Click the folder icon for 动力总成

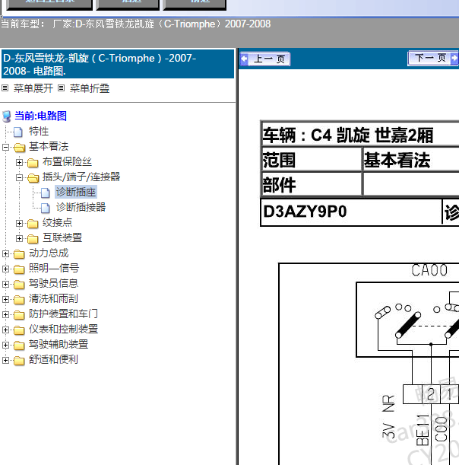pyautogui.click(x=19, y=254)
